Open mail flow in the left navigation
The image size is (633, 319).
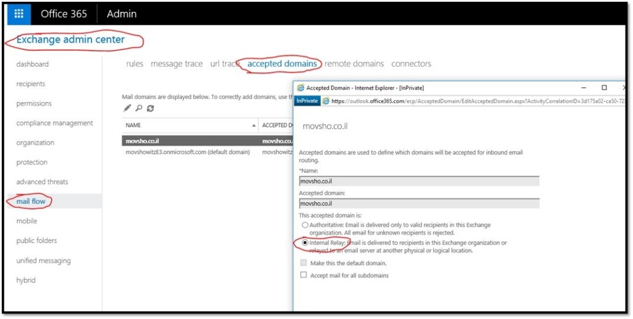point(31,202)
